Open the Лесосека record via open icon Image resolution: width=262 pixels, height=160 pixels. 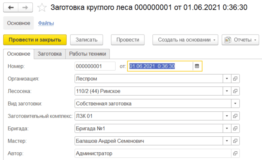point(235,91)
